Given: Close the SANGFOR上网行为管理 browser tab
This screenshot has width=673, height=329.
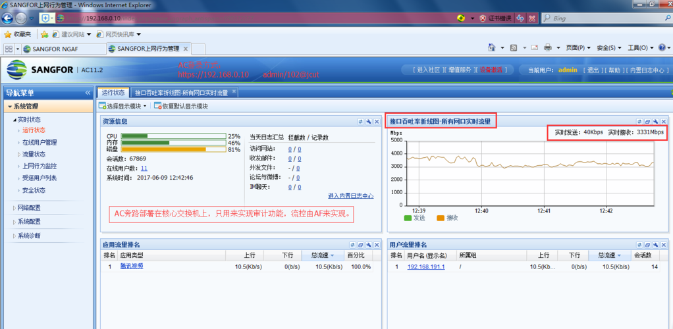Looking at the screenshot, I should click(x=186, y=49).
